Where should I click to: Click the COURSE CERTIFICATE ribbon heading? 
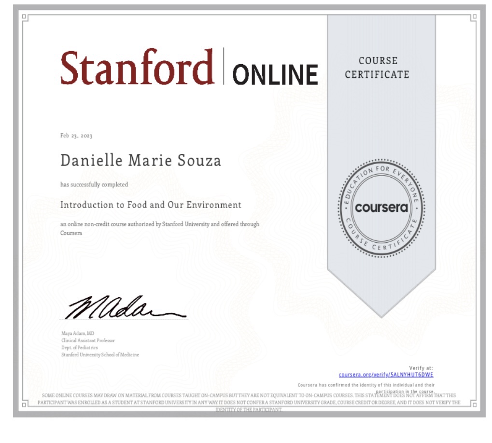[383, 68]
